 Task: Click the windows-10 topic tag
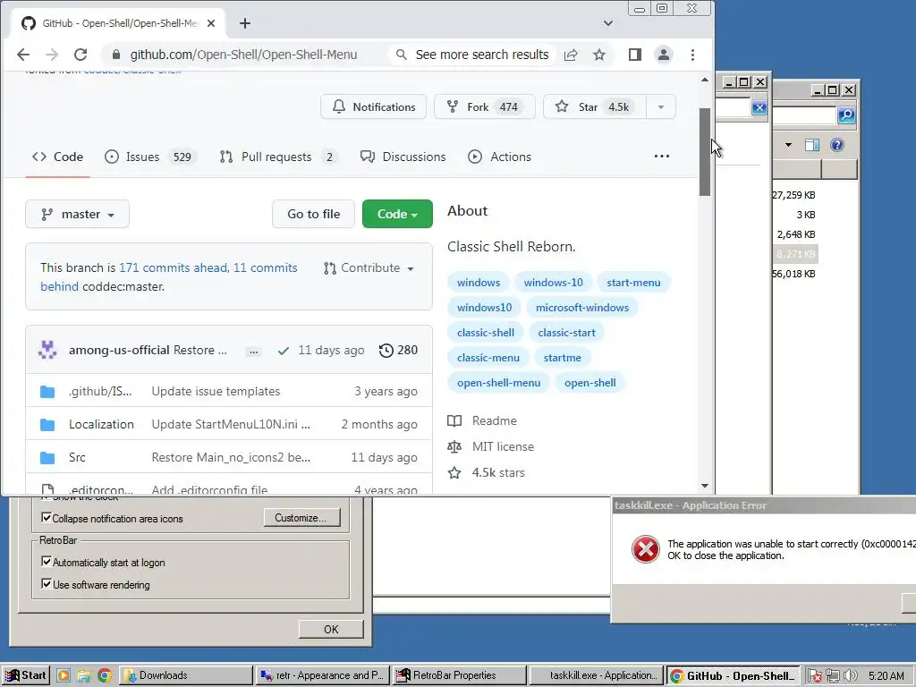coord(553,282)
